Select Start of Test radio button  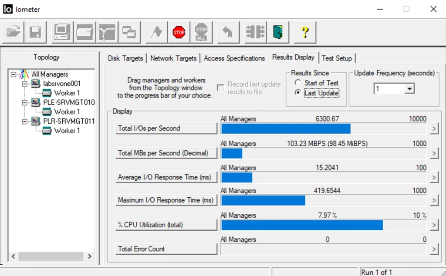click(x=297, y=83)
